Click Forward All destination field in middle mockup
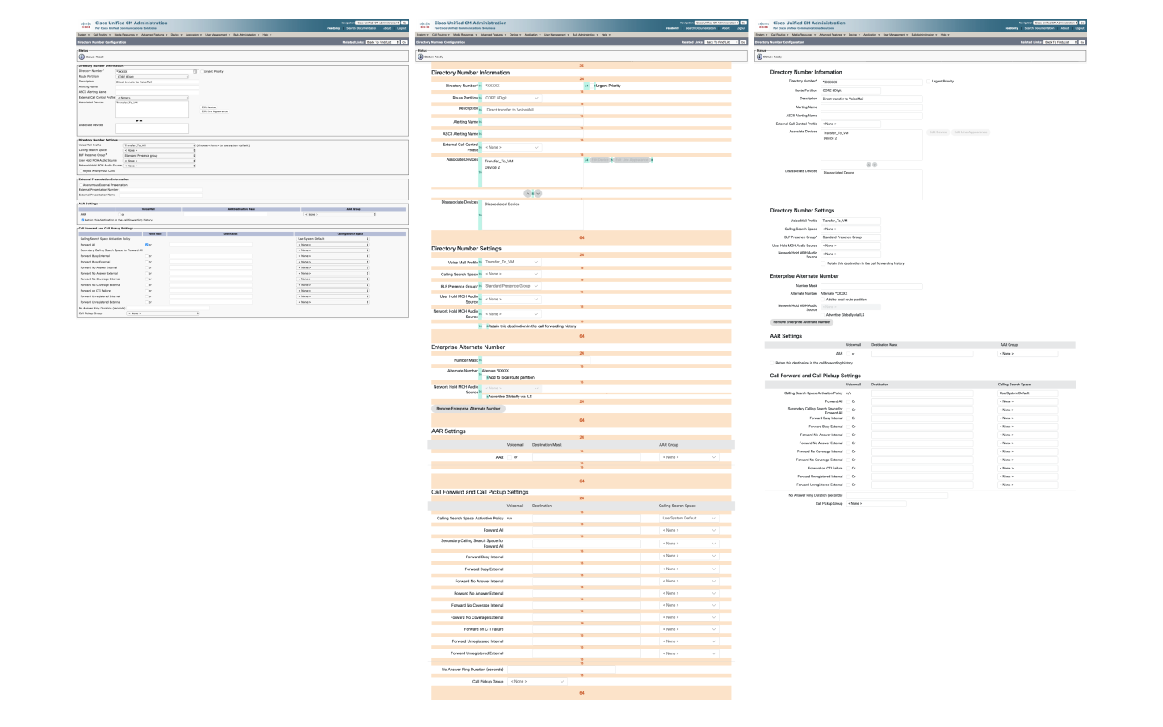The image size is (1163, 727). point(586,530)
